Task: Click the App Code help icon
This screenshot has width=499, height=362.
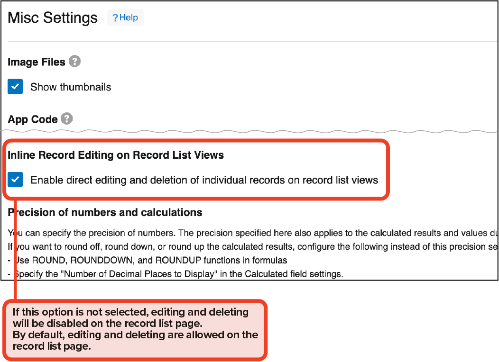Action: click(x=67, y=119)
